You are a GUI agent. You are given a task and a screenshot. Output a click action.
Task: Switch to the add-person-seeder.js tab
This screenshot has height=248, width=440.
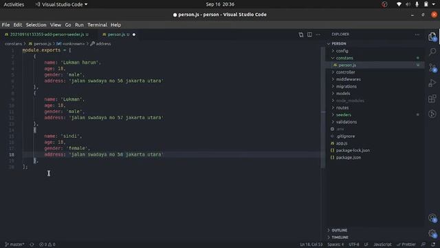[x=47, y=34]
